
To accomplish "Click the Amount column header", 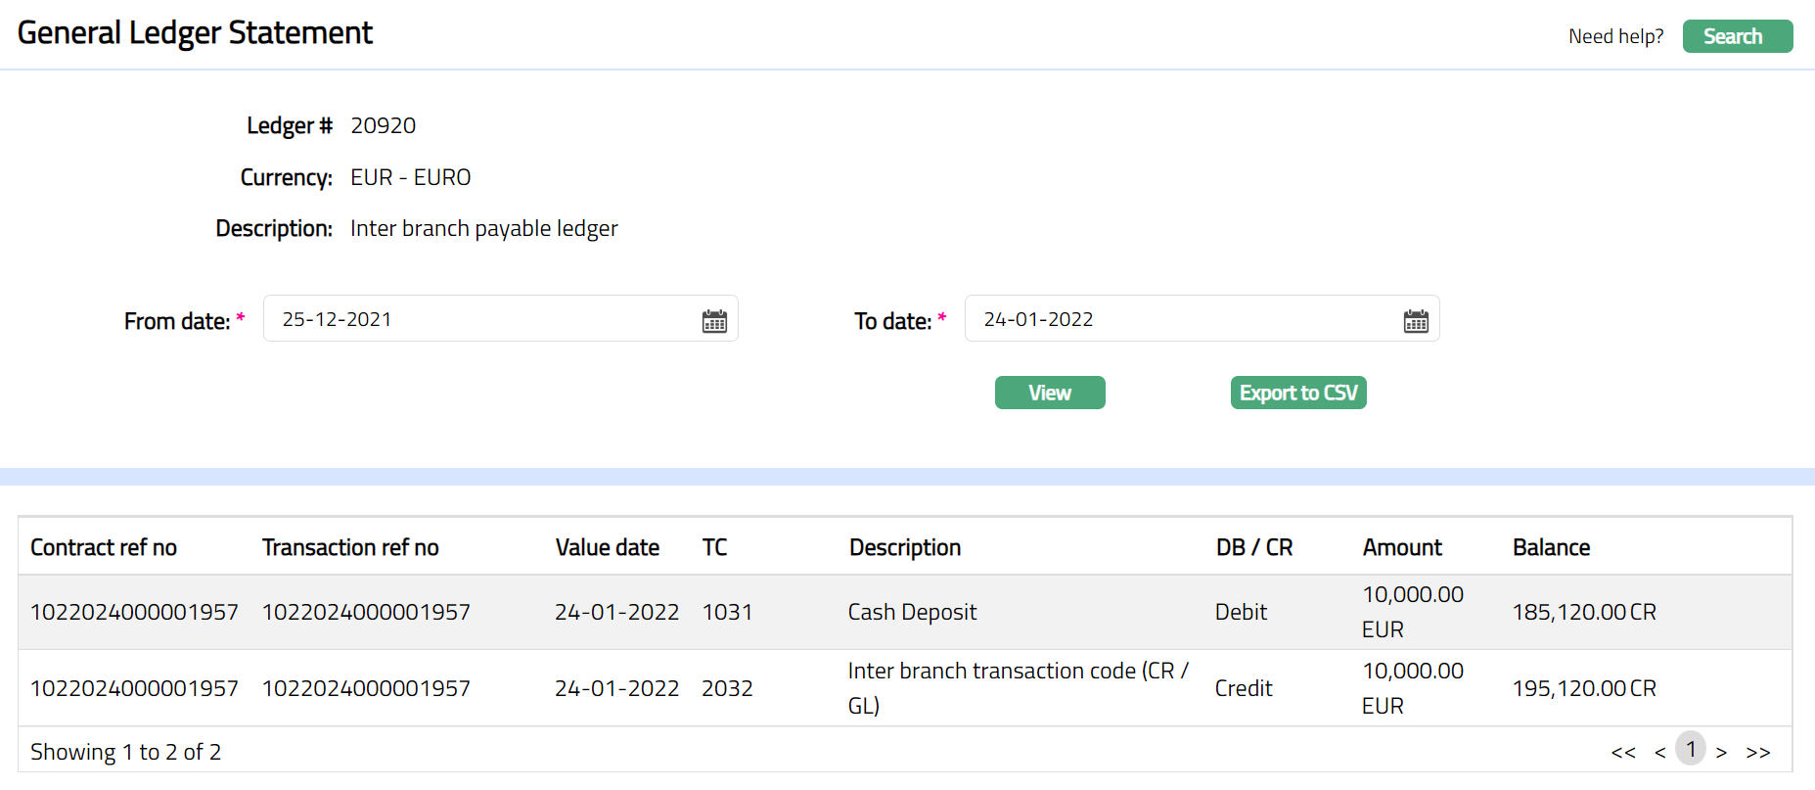I will (x=1401, y=547).
